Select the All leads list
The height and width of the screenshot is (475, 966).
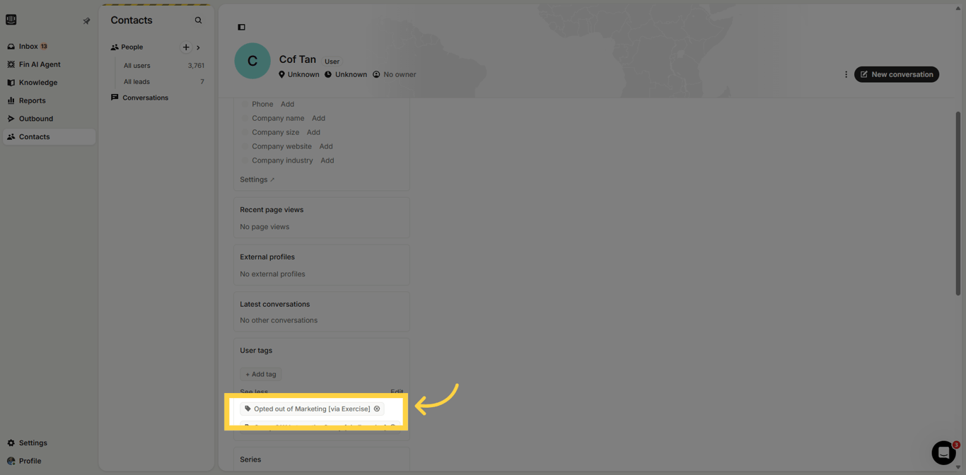click(136, 81)
